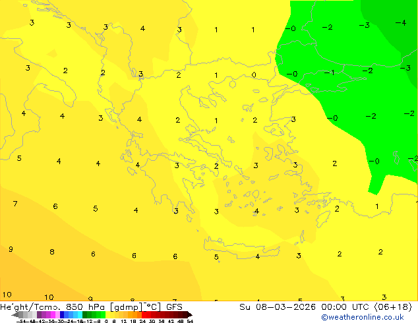The width and height of the screenshot is (418, 323).
Task: Pick the cyan swatch in the temperature legend
Action: coord(80,314)
